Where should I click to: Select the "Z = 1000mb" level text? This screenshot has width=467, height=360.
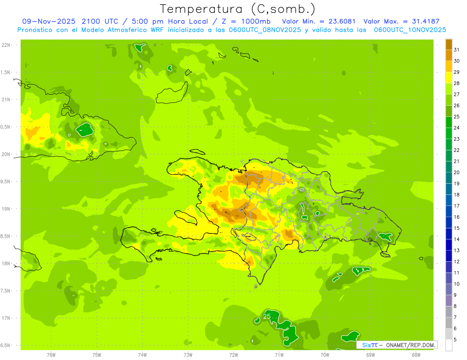[x=246, y=21]
